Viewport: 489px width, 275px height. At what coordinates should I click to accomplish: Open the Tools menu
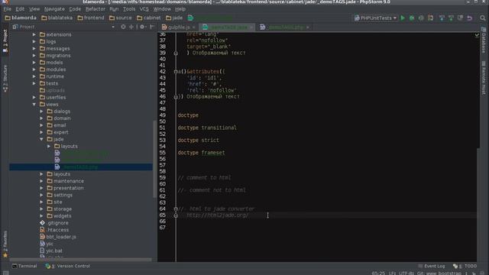point(129,9)
